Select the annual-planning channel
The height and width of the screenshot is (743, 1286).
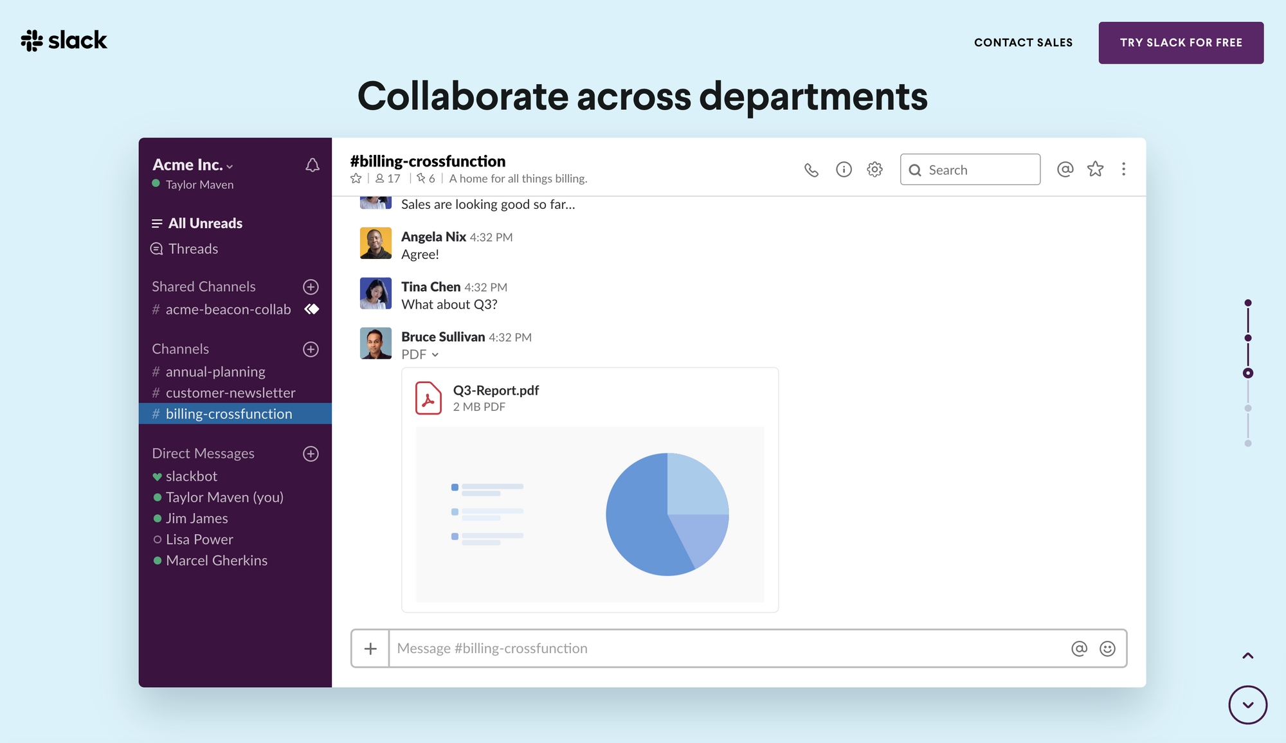click(215, 371)
